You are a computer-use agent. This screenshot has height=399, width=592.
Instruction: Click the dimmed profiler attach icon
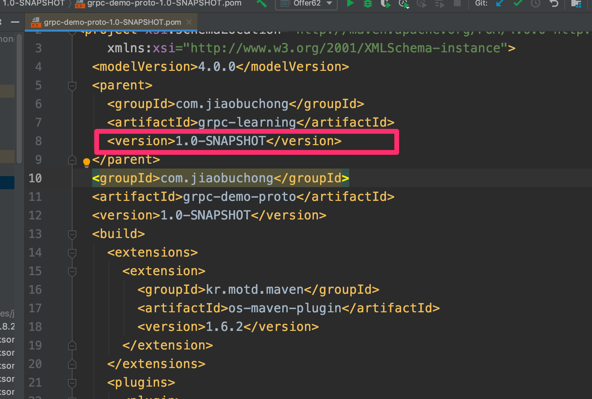[421, 3]
